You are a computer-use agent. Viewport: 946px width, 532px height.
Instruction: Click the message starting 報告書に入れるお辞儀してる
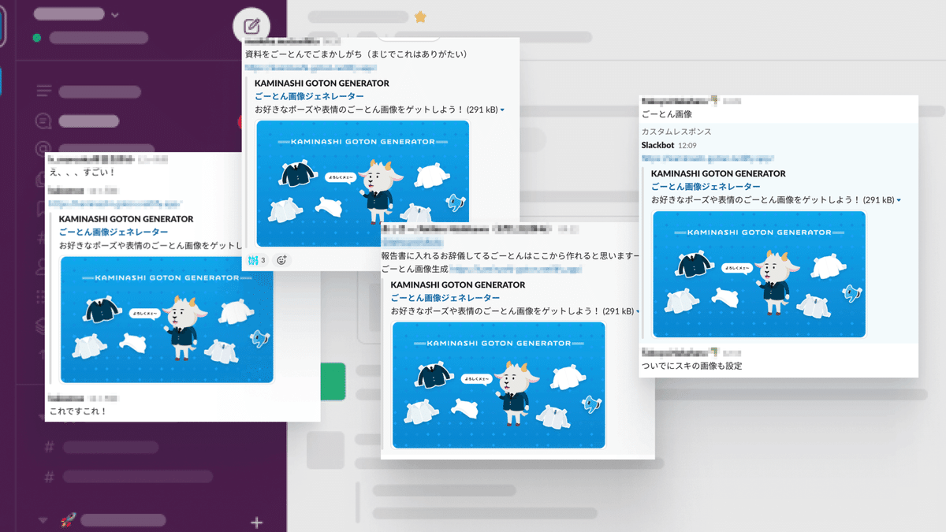pyautogui.click(x=510, y=256)
